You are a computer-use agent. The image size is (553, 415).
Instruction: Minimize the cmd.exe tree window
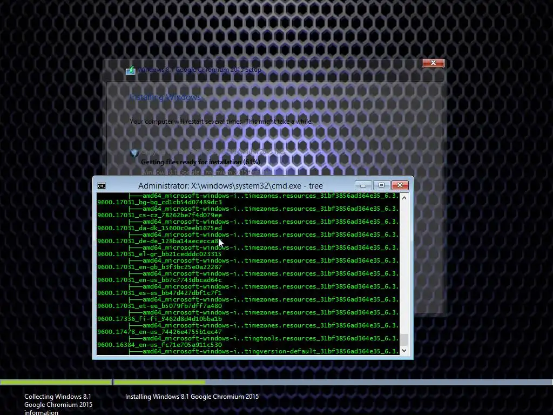click(x=363, y=185)
